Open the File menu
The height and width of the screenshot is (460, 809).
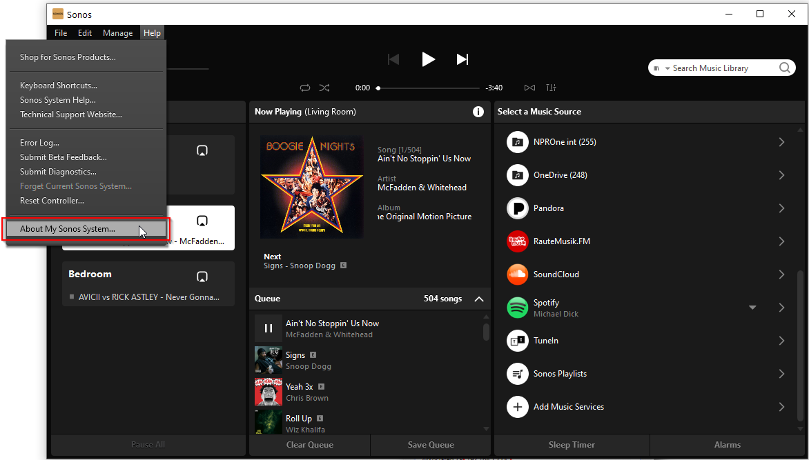pos(61,33)
